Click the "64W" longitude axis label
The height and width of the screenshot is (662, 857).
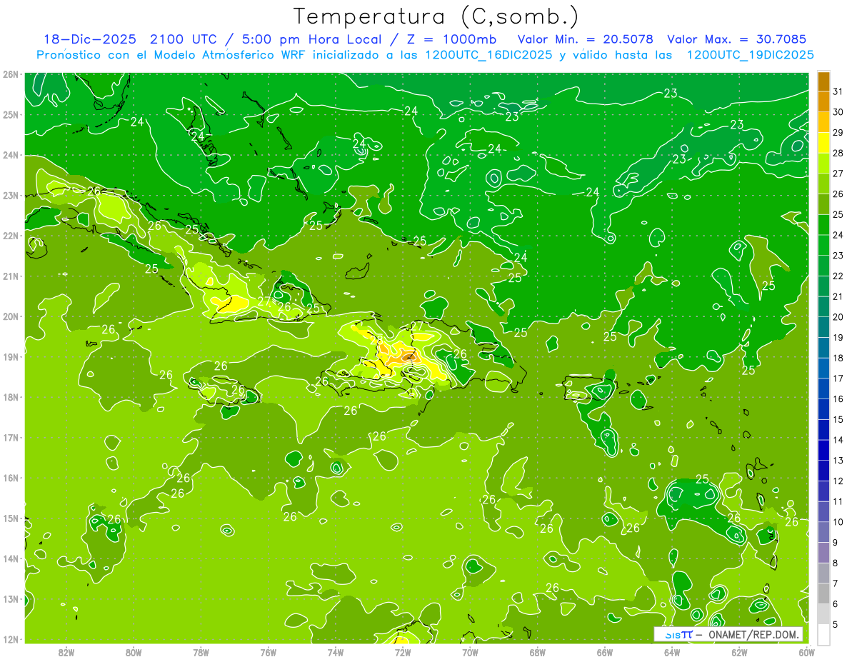671,652
